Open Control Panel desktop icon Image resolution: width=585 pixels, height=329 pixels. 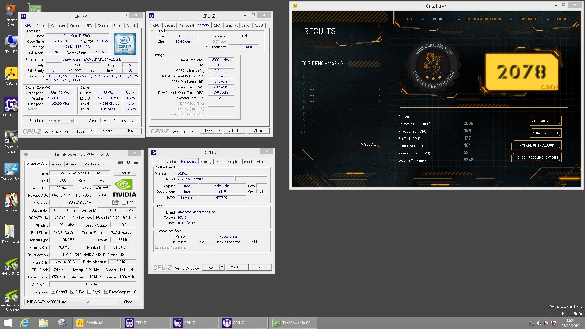pyautogui.click(x=11, y=171)
